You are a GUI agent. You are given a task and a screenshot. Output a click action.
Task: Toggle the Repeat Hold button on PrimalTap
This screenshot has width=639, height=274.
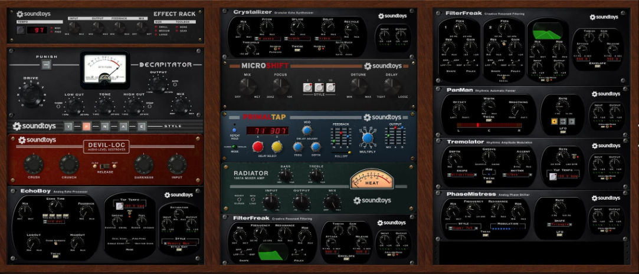point(234,130)
